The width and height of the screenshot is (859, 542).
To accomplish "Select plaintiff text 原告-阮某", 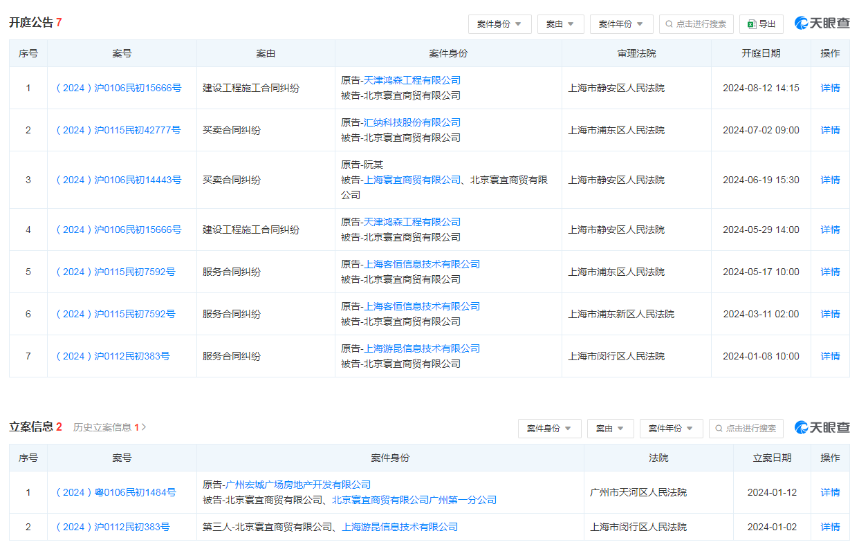I will pos(363,165).
